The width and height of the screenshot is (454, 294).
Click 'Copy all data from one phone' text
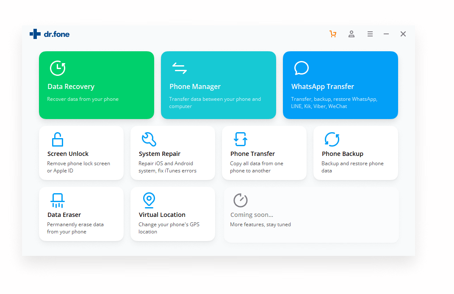[x=257, y=167]
